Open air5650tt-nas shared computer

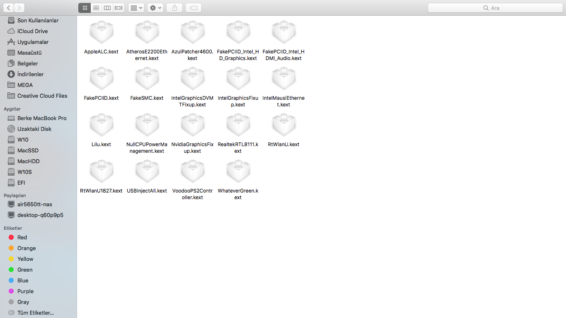(x=34, y=204)
